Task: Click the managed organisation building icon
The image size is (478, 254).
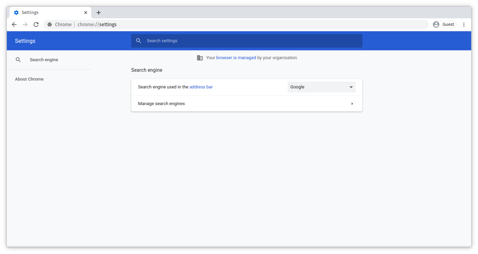Action: pos(200,58)
